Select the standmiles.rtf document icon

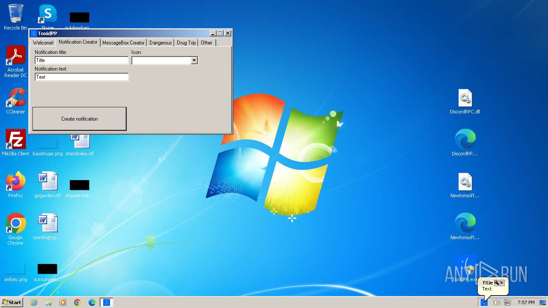(80, 144)
